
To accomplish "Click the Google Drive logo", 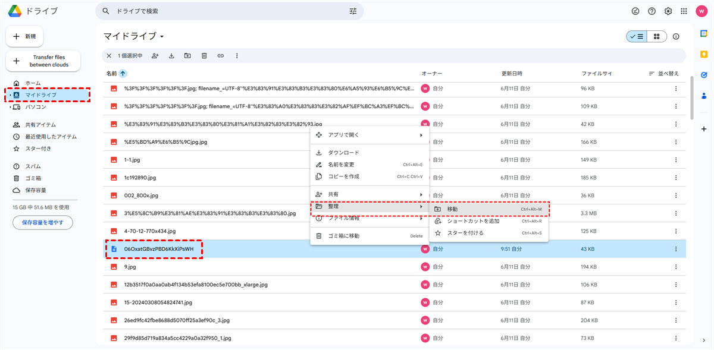I will [x=15, y=11].
